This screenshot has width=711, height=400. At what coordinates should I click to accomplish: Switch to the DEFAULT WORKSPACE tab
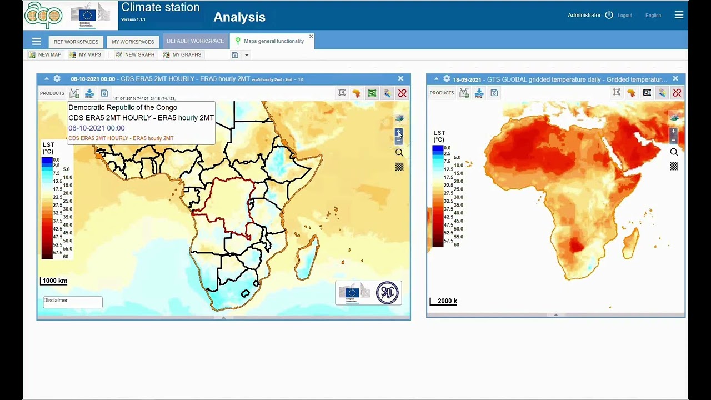coord(195,41)
